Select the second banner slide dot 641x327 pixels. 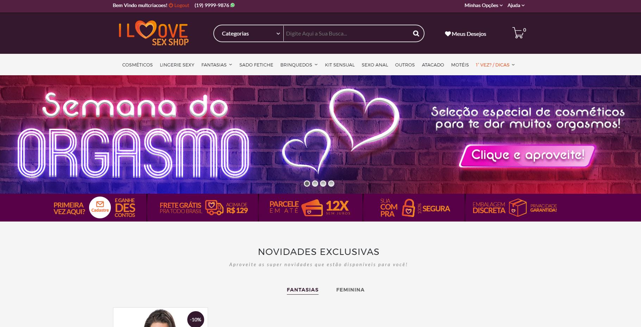(x=315, y=184)
